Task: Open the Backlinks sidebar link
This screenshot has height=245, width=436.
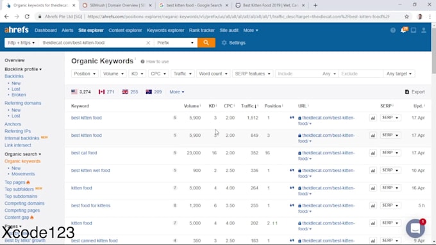Action: pyautogui.click(x=14, y=76)
